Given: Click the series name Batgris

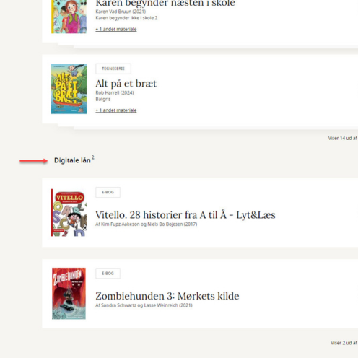Looking at the screenshot, I should pos(103,99).
